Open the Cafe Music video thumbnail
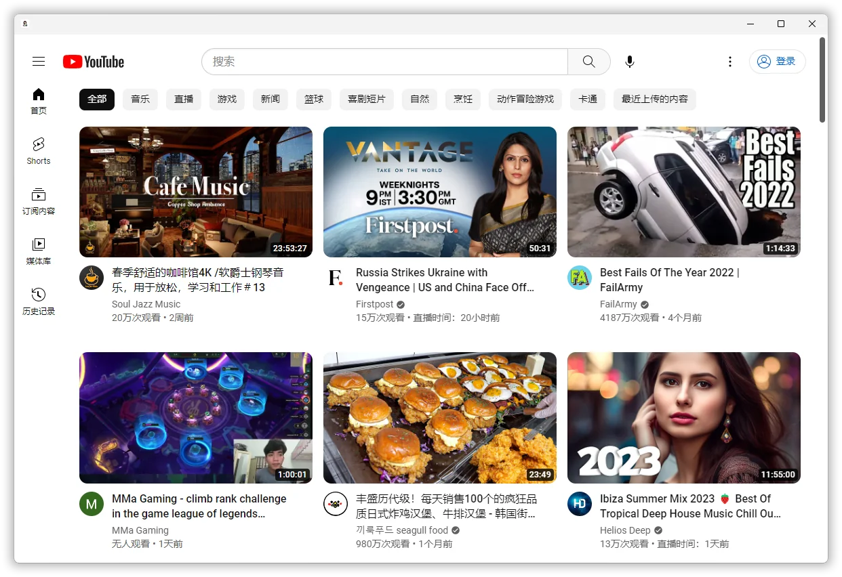The width and height of the screenshot is (842, 577). point(196,192)
